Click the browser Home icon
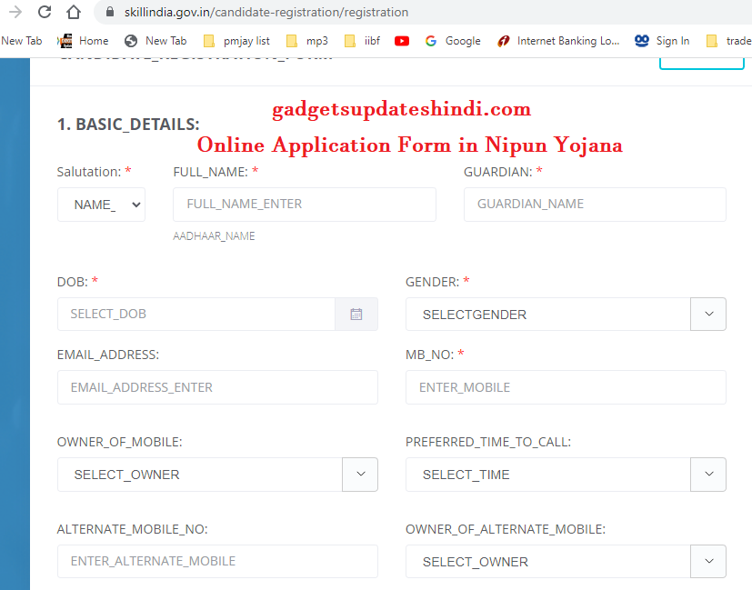 point(73,13)
